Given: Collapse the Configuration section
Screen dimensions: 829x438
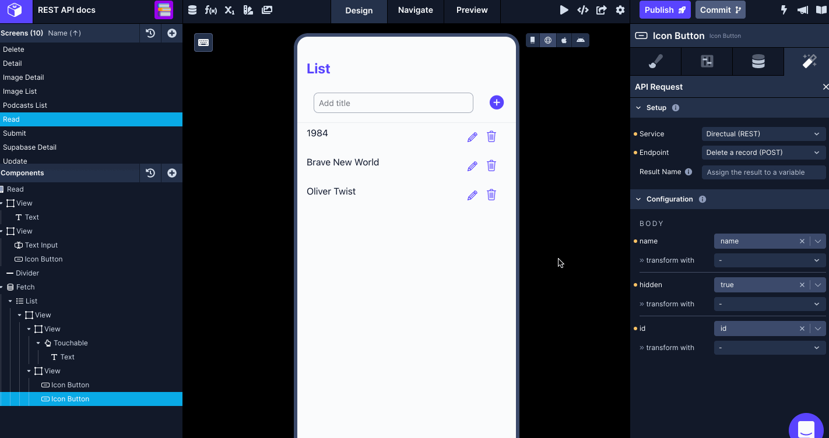Looking at the screenshot, I should pyautogui.click(x=638, y=199).
